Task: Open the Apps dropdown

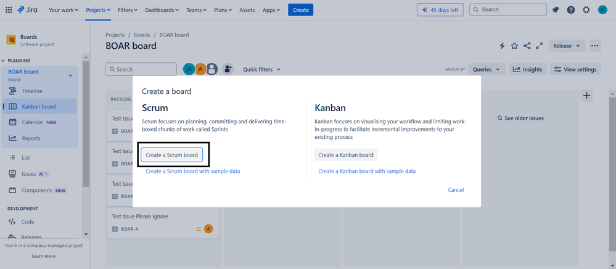Action: point(271,10)
